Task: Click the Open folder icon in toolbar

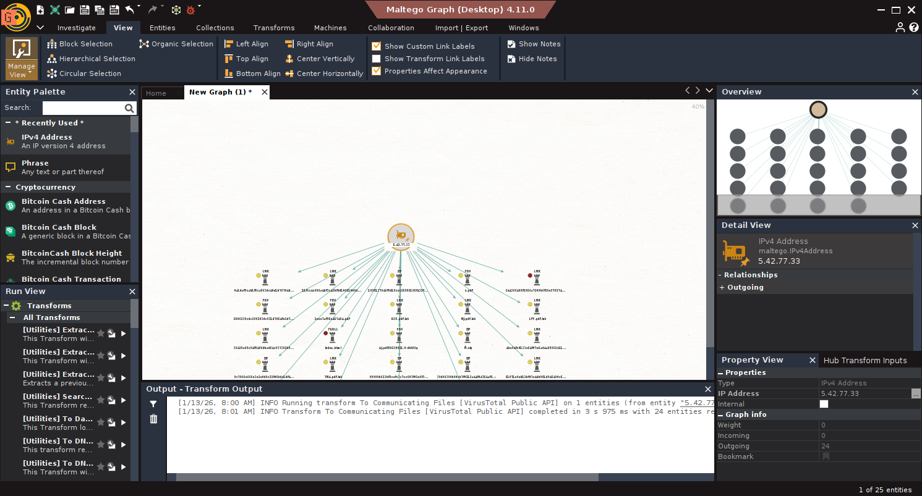Action: pos(70,10)
